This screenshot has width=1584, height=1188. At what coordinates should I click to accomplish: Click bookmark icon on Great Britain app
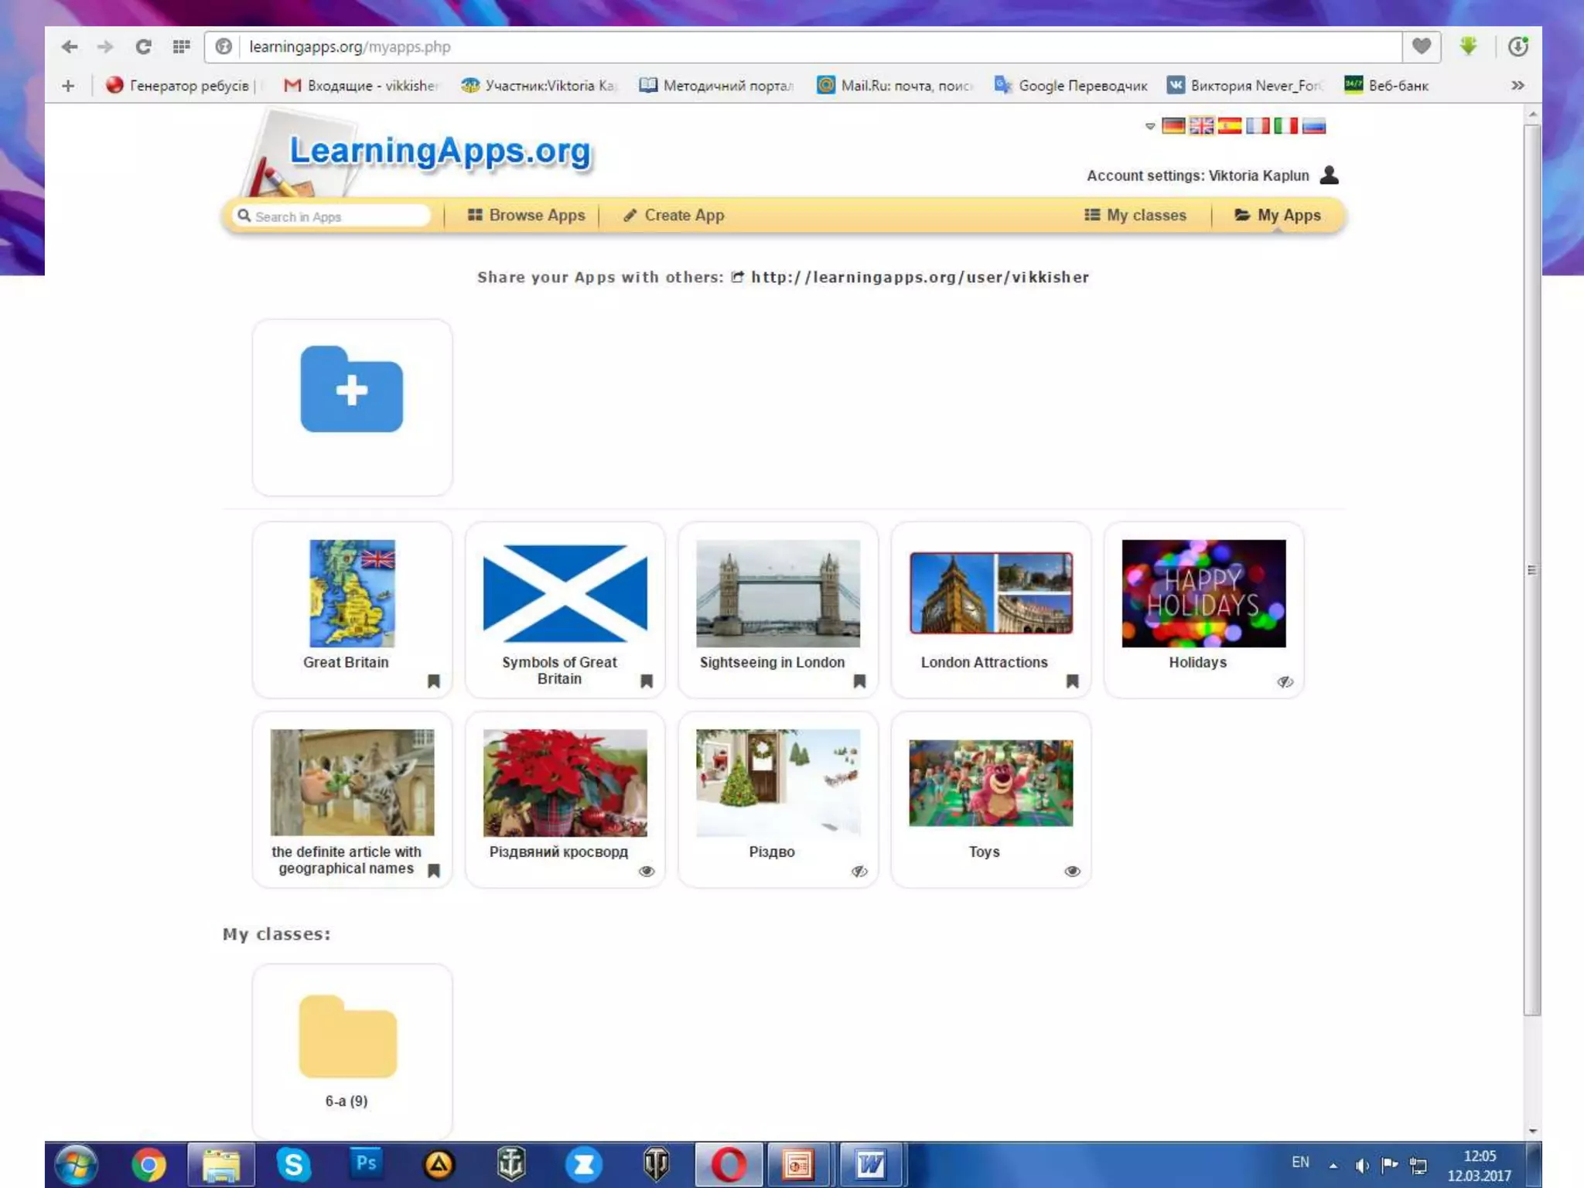point(434,681)
